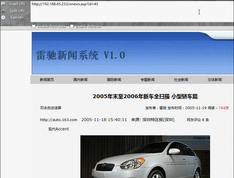Toggle the Enable Referrer checkbox

click(x=72, y=26)
